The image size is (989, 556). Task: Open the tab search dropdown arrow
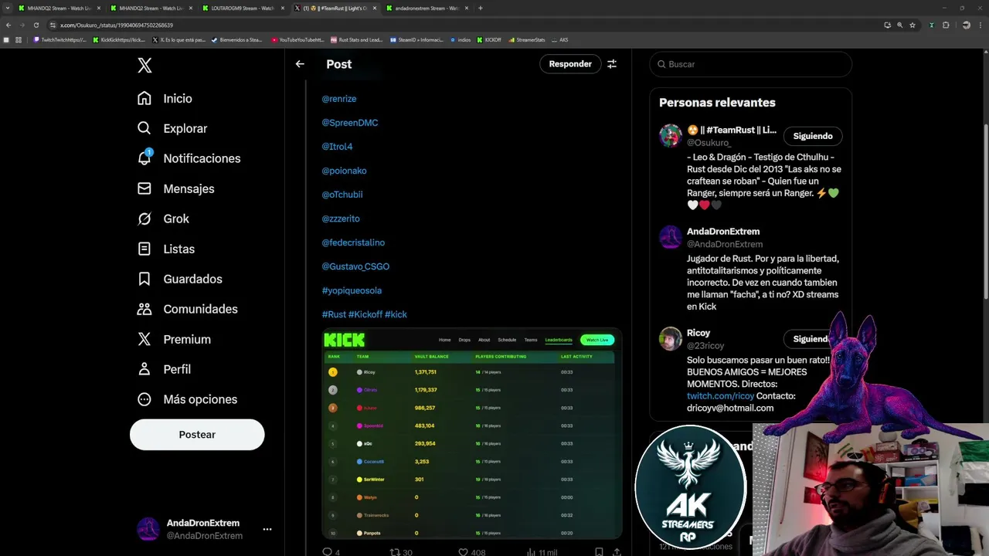6,8
